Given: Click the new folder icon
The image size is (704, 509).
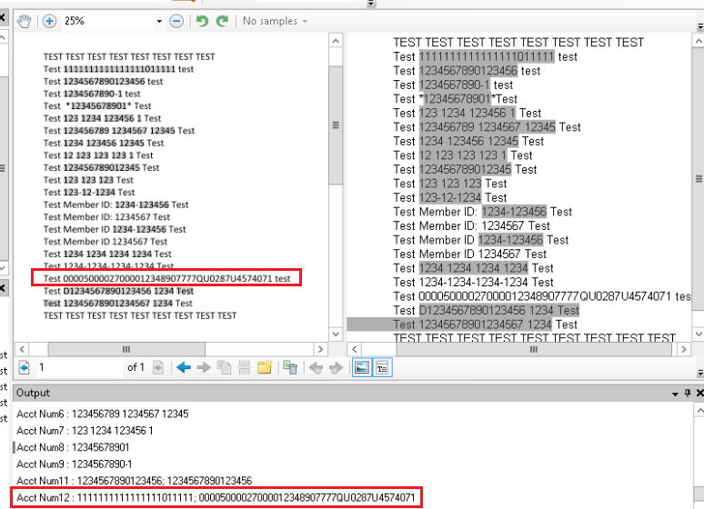Looking at the screenshot, I should [265, 367].
